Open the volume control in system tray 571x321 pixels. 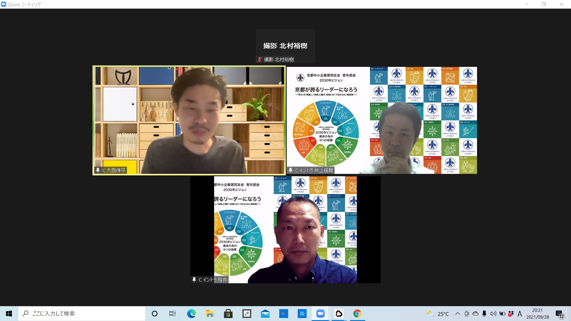(493, 314)
